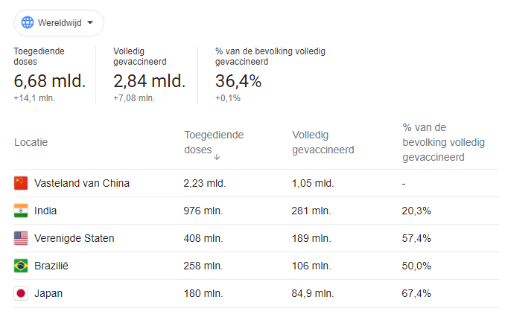Select the India row name
The height and width of the screenshot is (317, 505).
[x=45, y=211]
